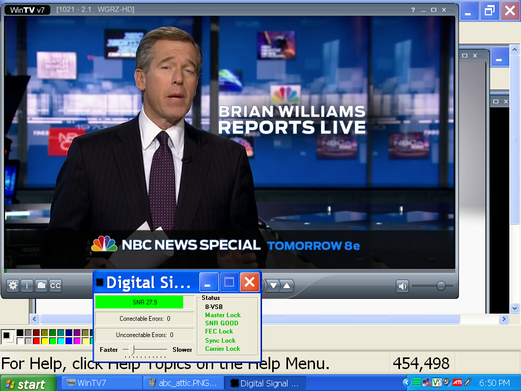Image resolution: width=521 pixels, height=391 pixels.
Task: Select teal color in Paint palette
Action: [x=61, y=333]
